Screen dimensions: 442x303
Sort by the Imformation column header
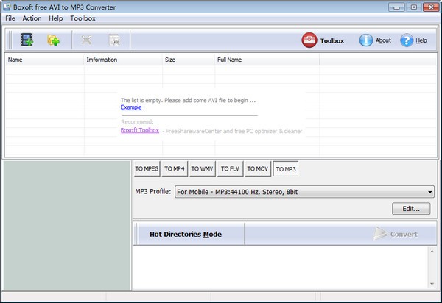(x=123, y=60)
